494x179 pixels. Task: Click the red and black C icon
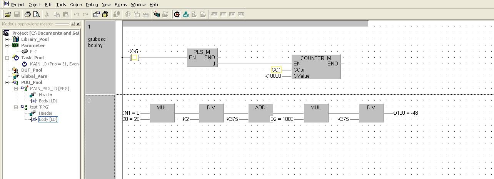pyautogui.click(x=177, y=14)
